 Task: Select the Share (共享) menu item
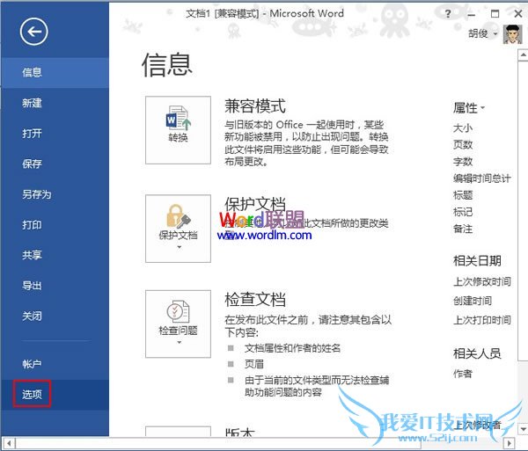point(55,255)
